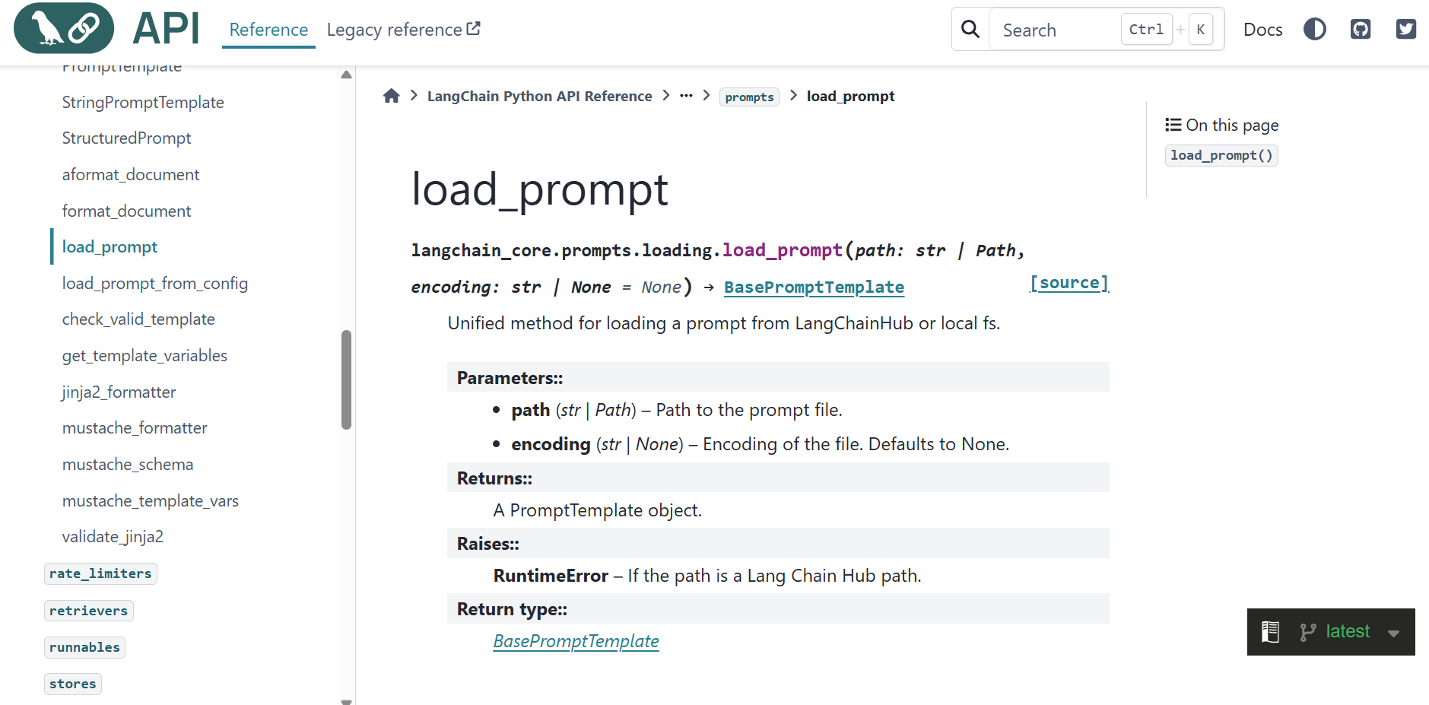Click the external-link icon on Legacy reference
1429x705 pixels.
[x=473, y=28]
